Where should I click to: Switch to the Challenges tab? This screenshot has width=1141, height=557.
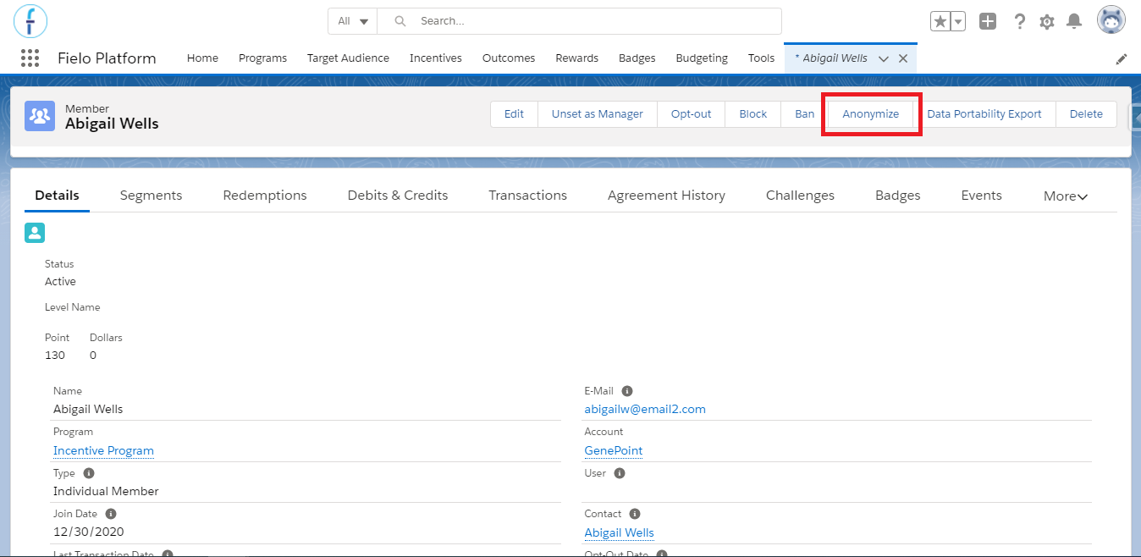(800, 196)
